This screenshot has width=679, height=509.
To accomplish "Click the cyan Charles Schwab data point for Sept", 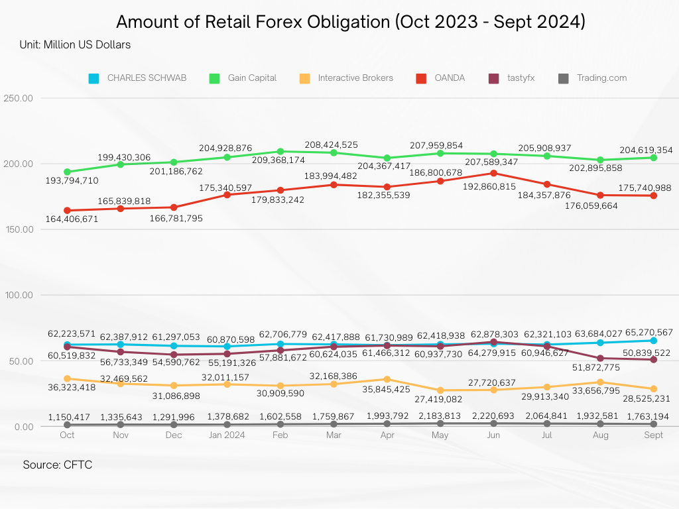I will [653, 341].
